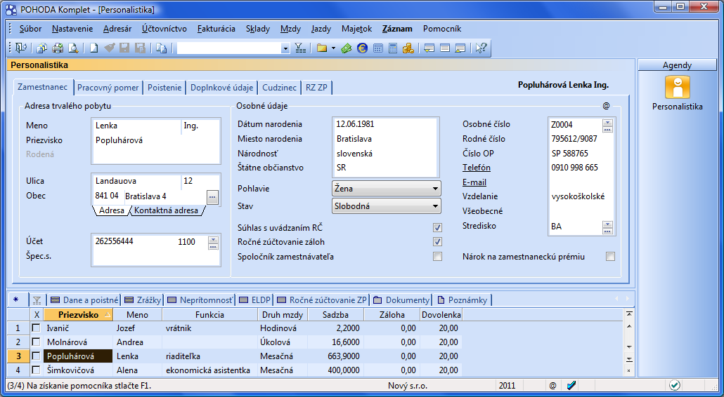Open Personalistika agenda icon in Agendy panel
724x397 pixels.
(678, 88)
